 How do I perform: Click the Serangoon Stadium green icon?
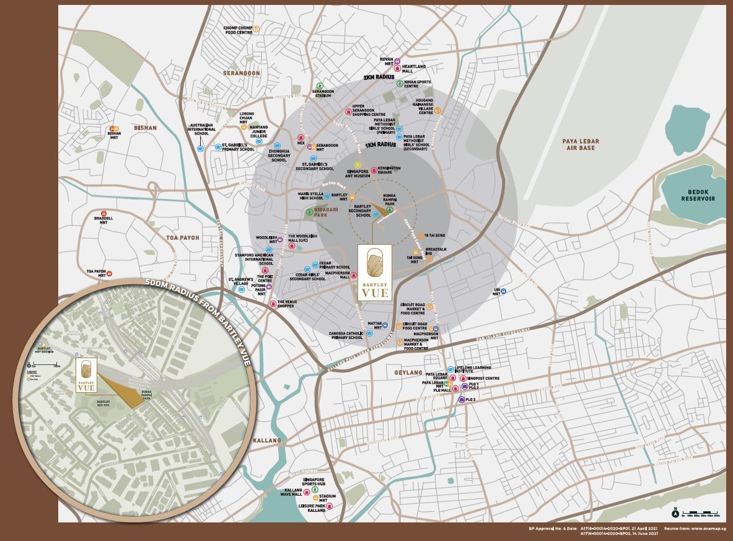(x=320, y=86)
